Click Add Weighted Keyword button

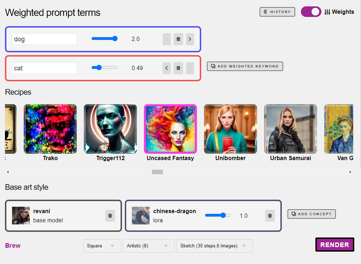click(x=245, y=66)
